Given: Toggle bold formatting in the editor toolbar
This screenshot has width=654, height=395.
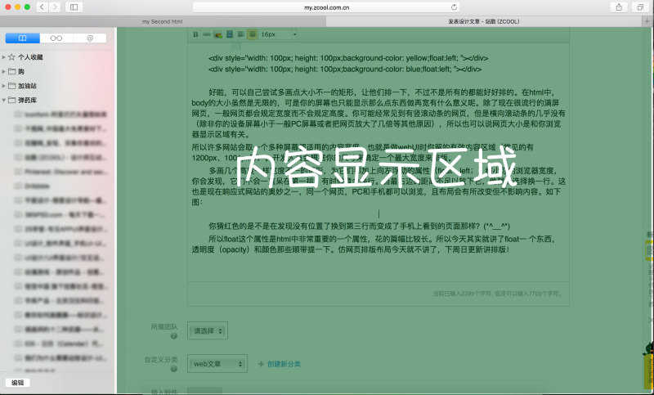Looking at the screenshot, I should tap(195, 34).
